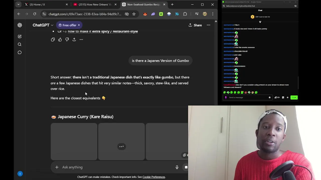Click the LauraThomas chat message about artwork
Viewport: 321px width, 180px height.
pyautogui.click(x=256, y=86)
